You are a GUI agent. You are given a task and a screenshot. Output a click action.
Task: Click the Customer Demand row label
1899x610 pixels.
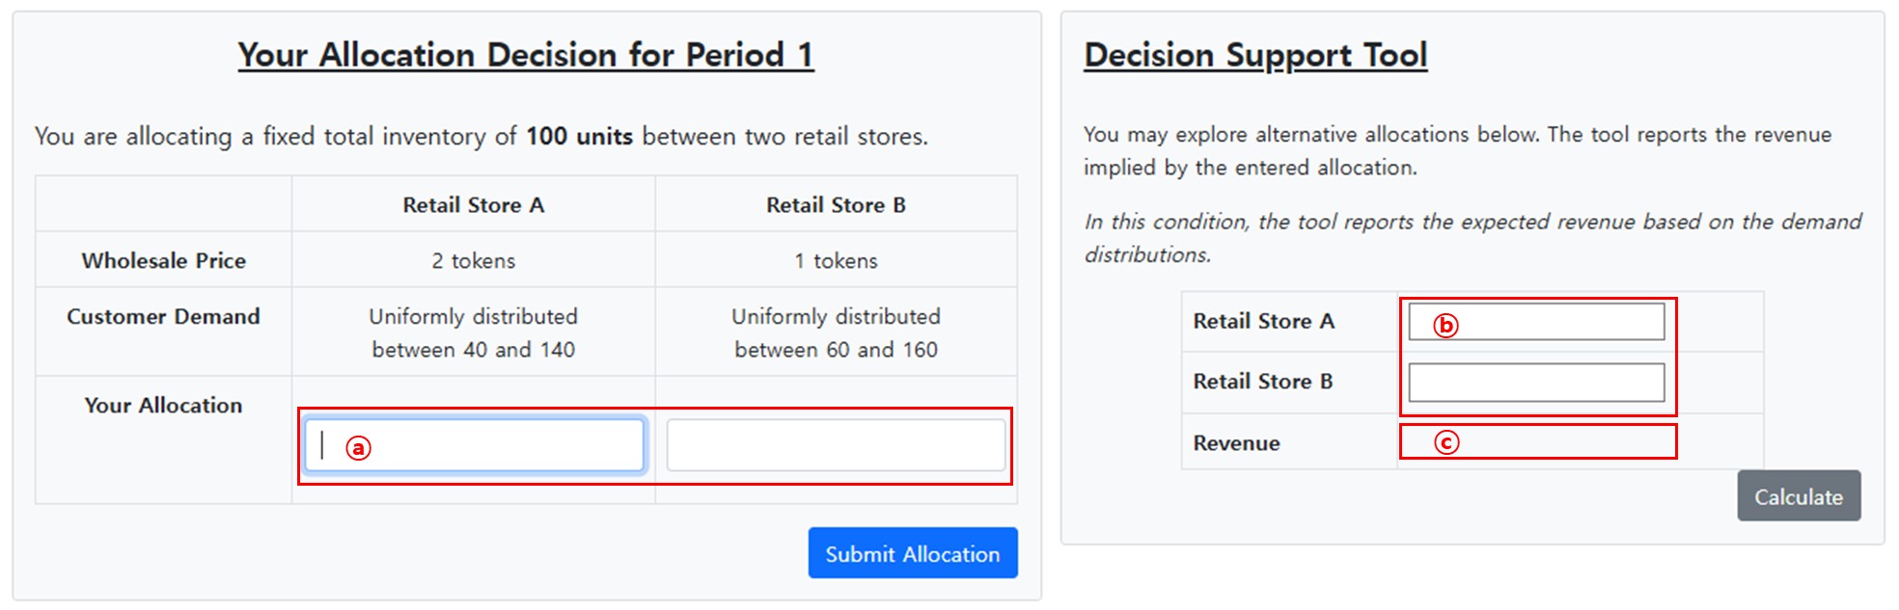[x=163, y=316]
